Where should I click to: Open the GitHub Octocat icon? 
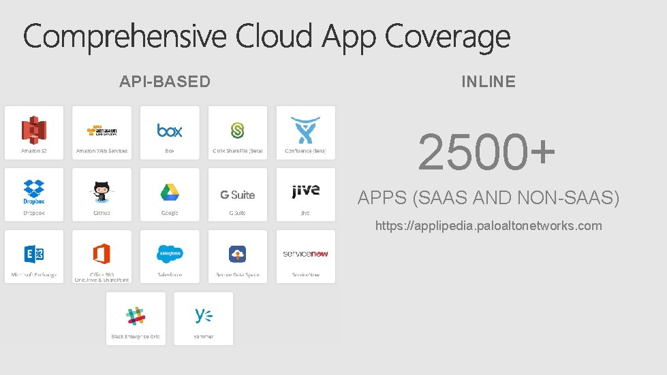pyautogui.click(x=102, y=191)
